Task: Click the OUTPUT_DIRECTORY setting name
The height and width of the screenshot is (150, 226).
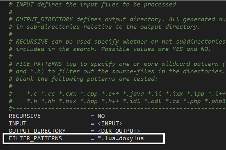Action: point(37,131)
